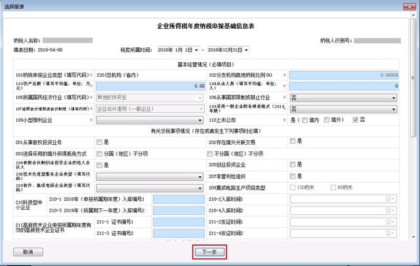Click the 企业所得税年度纳税申报基础信息表 title

[x=205, y=26]
